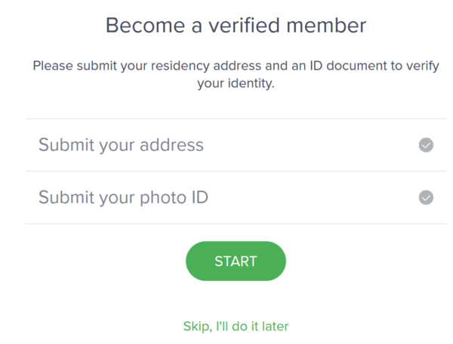Click the word 'verified' in the page title
This screenshot has height=344, width=453.
[x=245, y=26]
